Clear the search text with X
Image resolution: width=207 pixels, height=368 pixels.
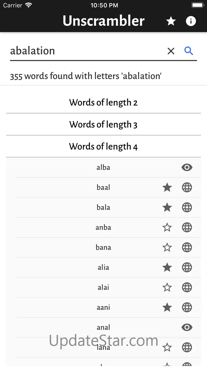pos(171,51)
